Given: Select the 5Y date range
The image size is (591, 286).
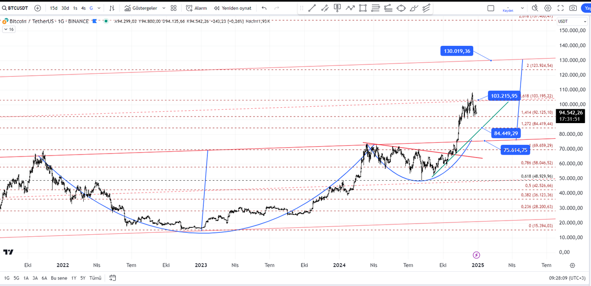Looking at the screenshot, I should 84,278.
